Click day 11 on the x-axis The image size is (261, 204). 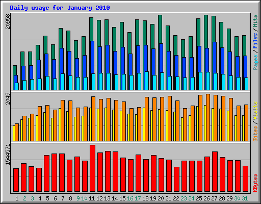tap(92, 198)
